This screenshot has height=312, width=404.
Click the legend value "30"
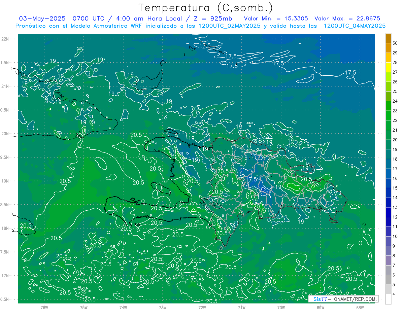click(395, 43)
